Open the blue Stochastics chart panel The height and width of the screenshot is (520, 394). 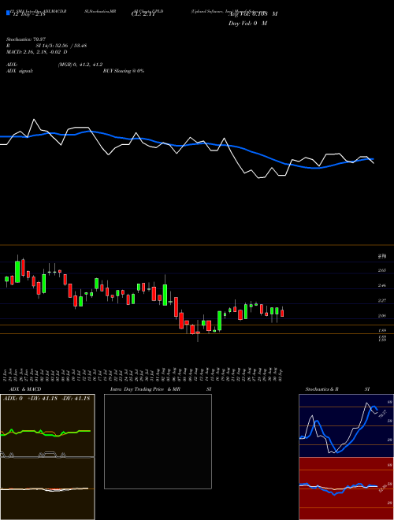(x=346, y=425)
